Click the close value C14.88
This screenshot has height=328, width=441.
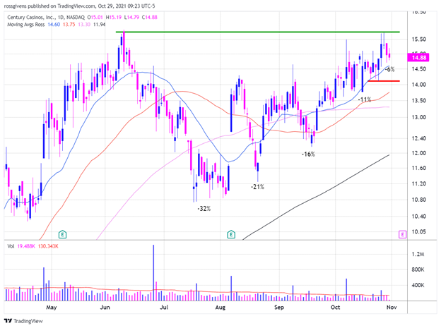click(x=150, y=18)
